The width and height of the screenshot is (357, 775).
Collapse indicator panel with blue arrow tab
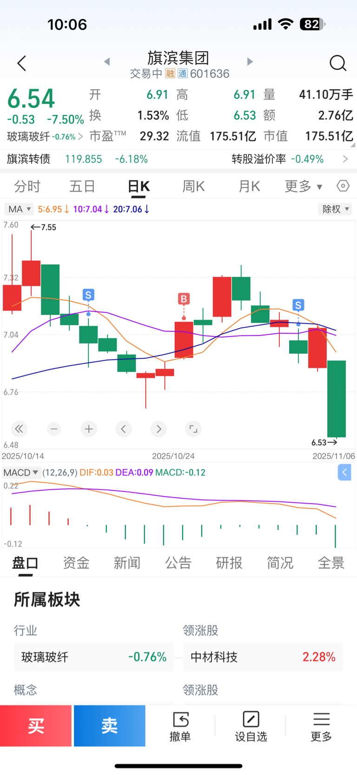pyautogui.click(x=344, y=472)
